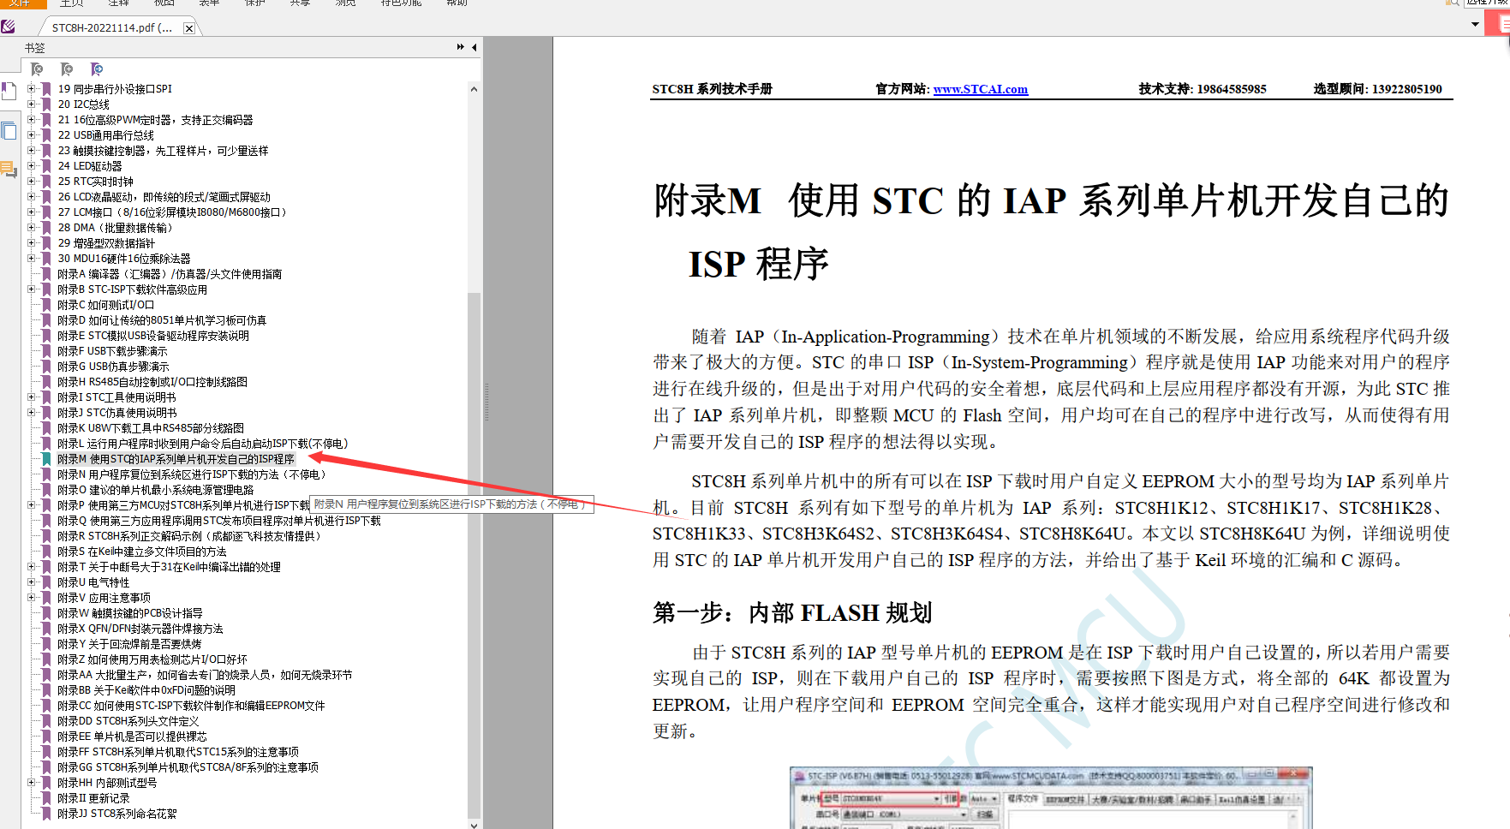Open the www.STCAI.com website link
The width and height of the screenshot is (1510, 829).
point(980,89)
